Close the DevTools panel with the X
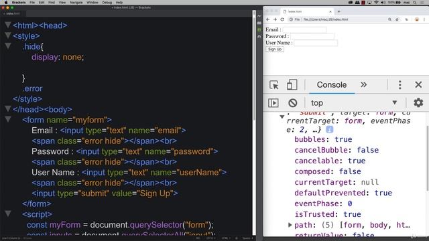This screenshot has width=429, height=241. point(418,85)
